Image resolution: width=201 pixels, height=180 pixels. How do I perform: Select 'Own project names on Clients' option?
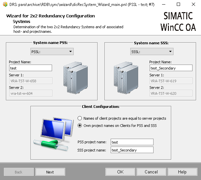pyautogui.click(x=80, y=125)
